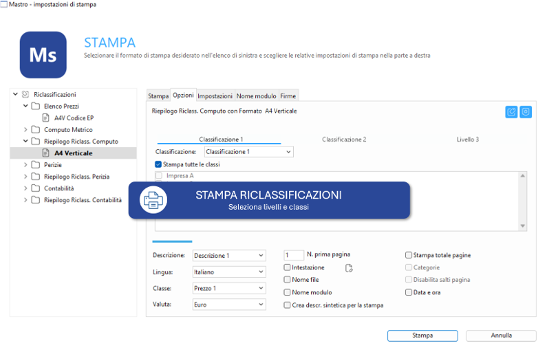
Task: Collapse the Elenco Prezzi node
Action: click(x=25, y=106)
